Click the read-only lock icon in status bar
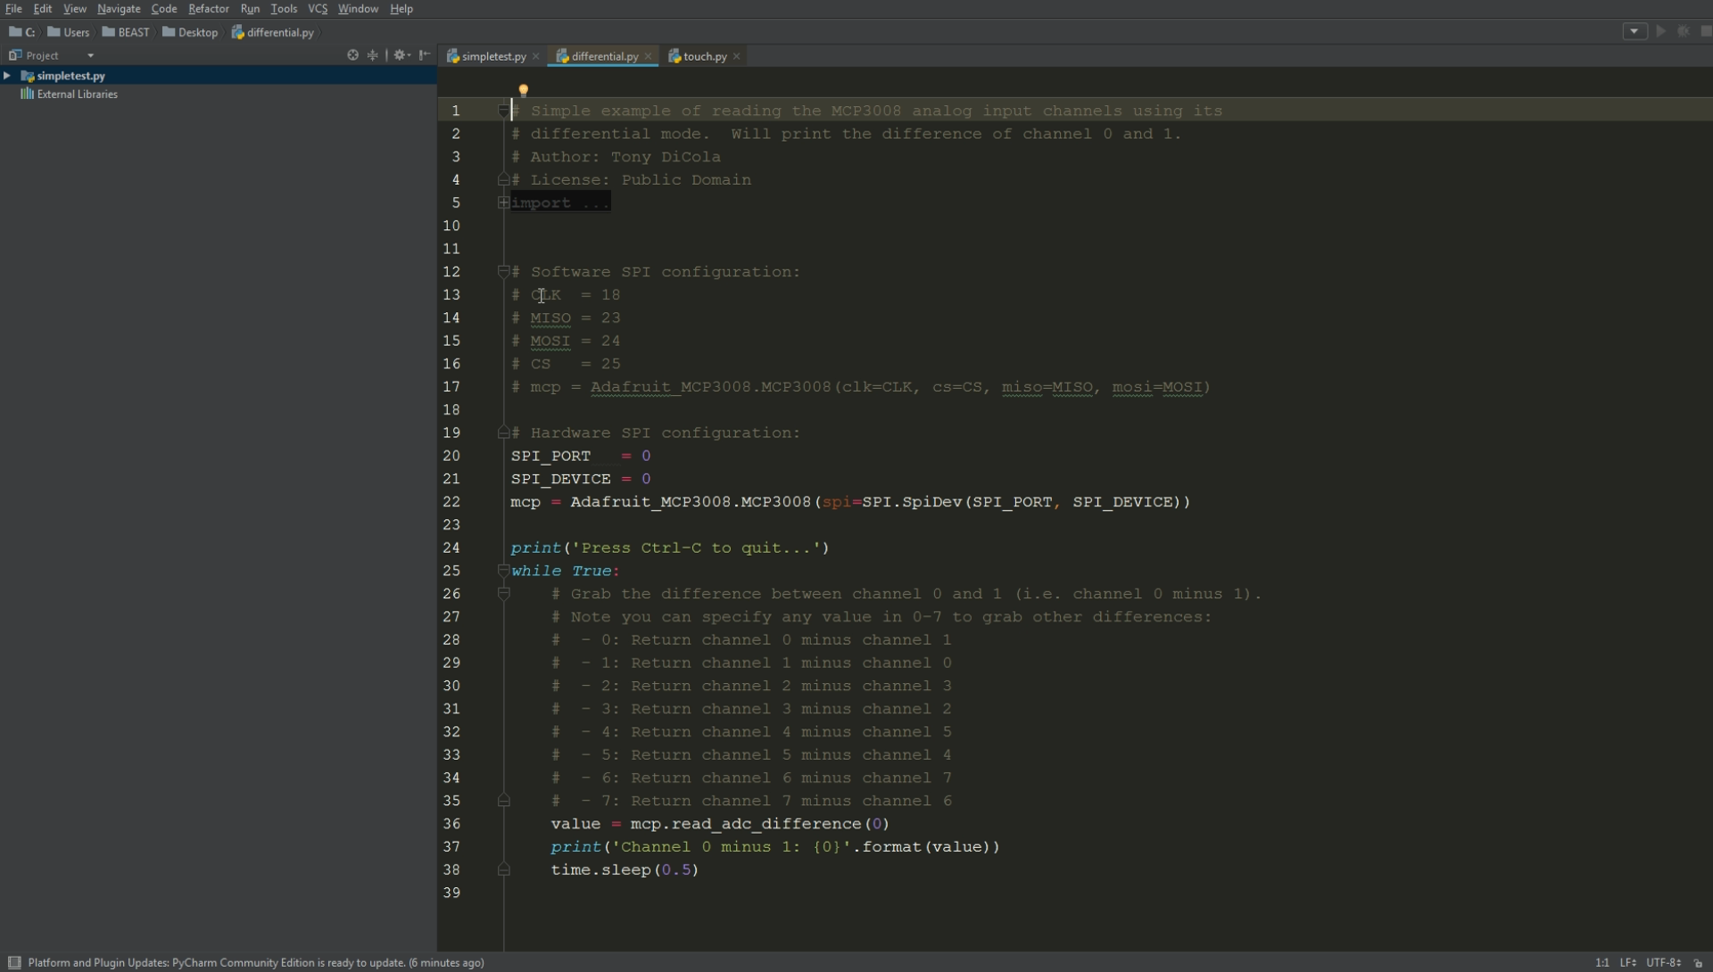This screenshot has width=1713, height=972. (x=1699, y=963)
